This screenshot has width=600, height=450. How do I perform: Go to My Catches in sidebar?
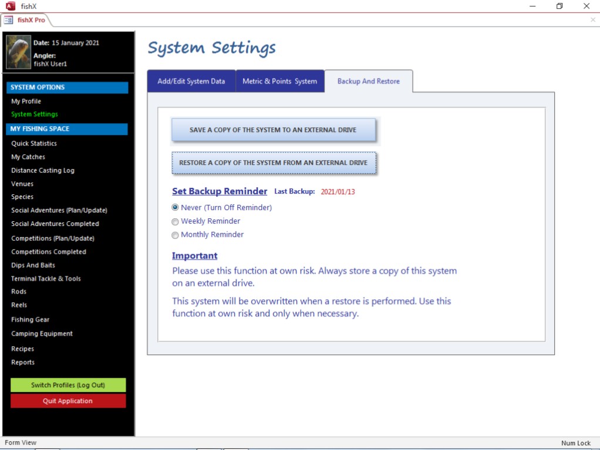28,157
